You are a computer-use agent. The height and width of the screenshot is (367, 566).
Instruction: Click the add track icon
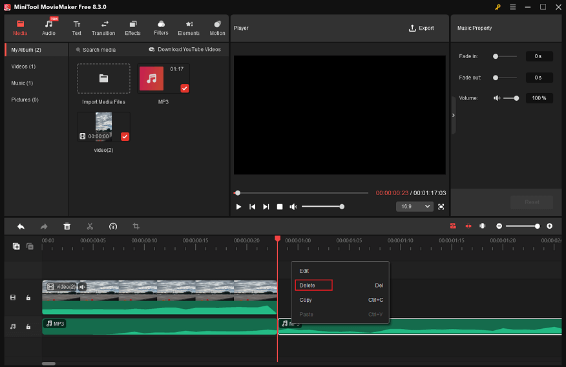(x=16, y=246)
